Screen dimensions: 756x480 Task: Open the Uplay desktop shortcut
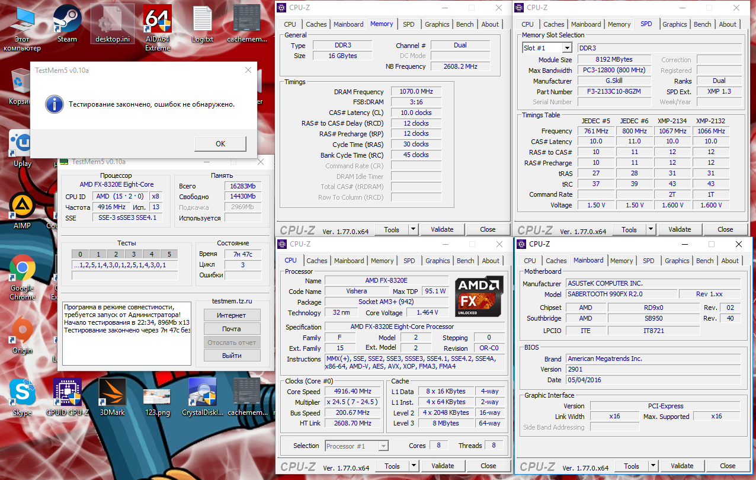click(23, 148)
